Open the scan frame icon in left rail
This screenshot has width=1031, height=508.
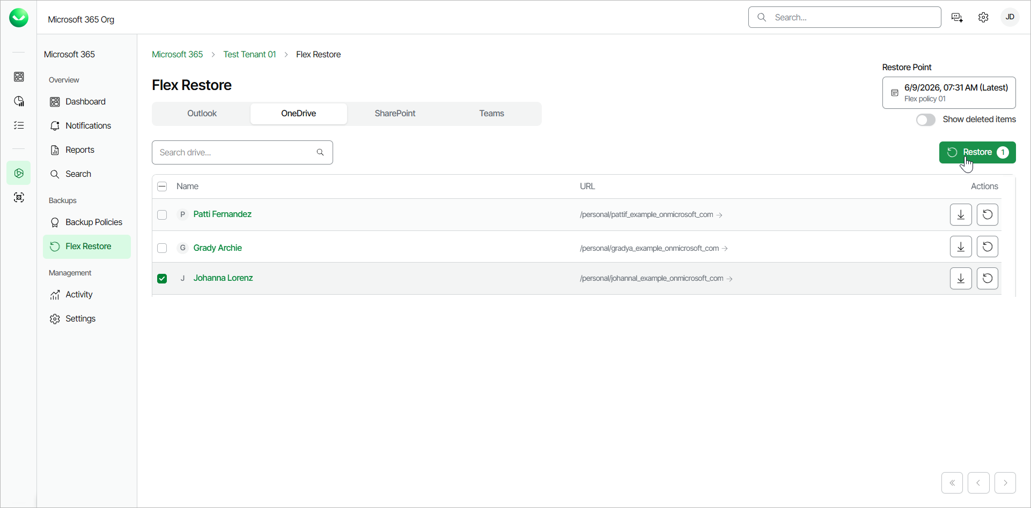[x=19, y=197]
